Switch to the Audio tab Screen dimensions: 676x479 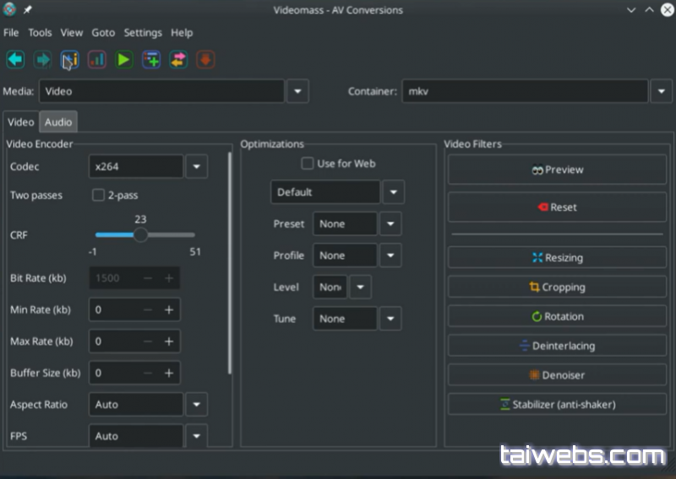pos(58,122)
